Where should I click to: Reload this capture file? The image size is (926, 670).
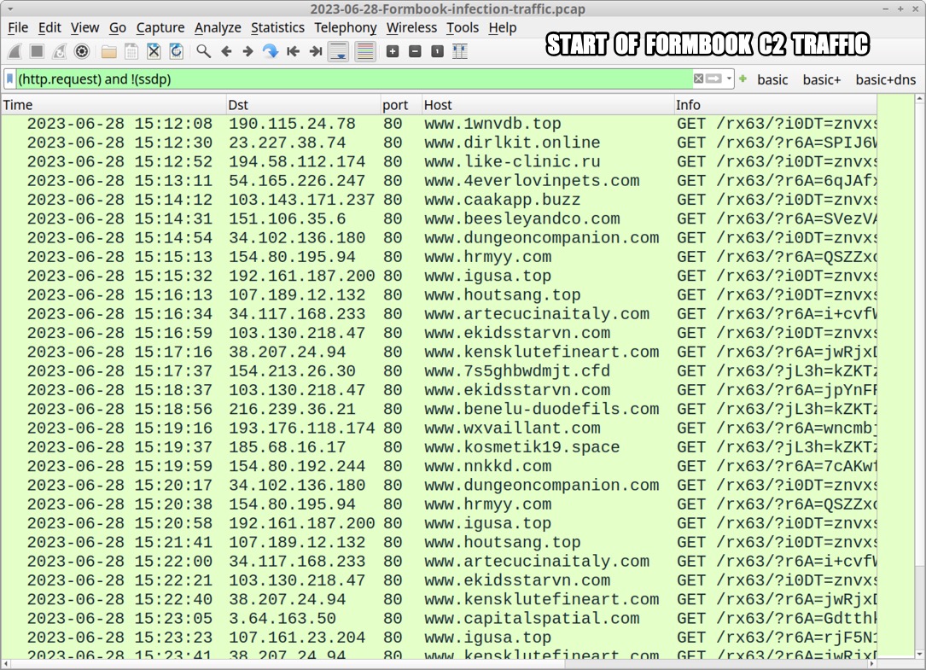click(x=176, y=51)
